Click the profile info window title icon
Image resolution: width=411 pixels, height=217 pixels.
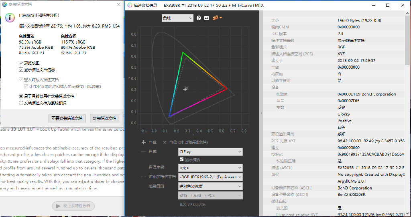click(x=130, y=5)
